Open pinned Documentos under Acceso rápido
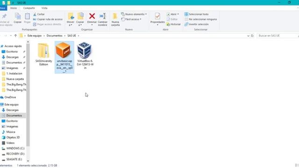 click(x=14, y=63)
